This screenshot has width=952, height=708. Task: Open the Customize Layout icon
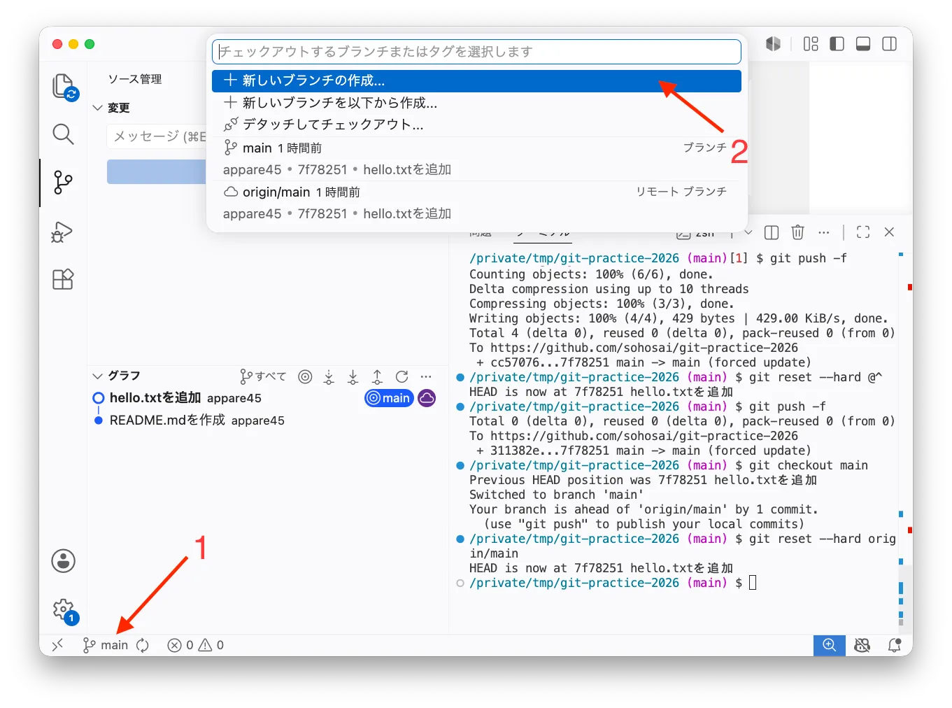point(811,44)
